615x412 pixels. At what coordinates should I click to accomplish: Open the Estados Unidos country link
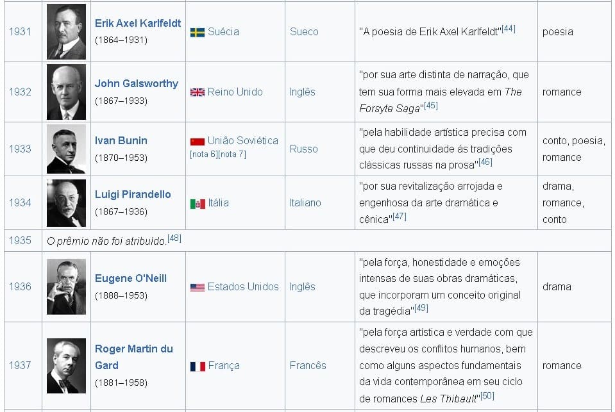pos(242,286)
